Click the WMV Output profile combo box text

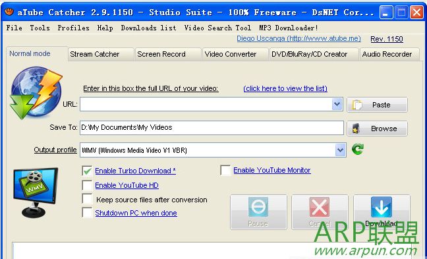point(134,150)
